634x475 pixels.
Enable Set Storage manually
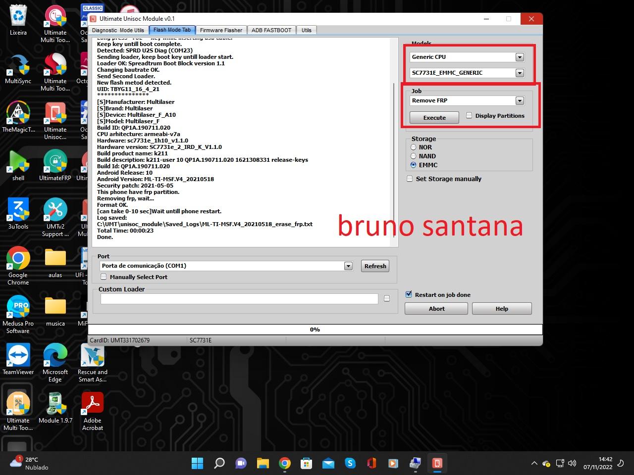click(x=410, y=179)
